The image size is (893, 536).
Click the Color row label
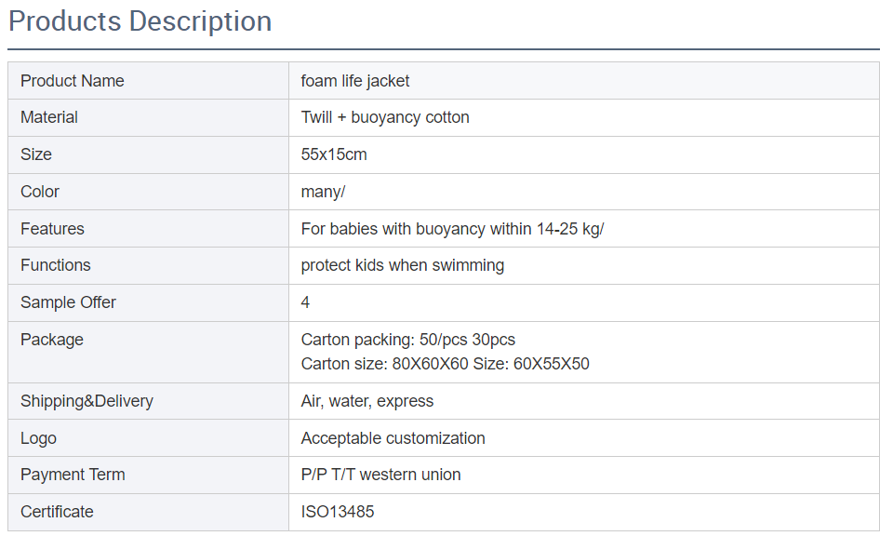coord(40,192)
